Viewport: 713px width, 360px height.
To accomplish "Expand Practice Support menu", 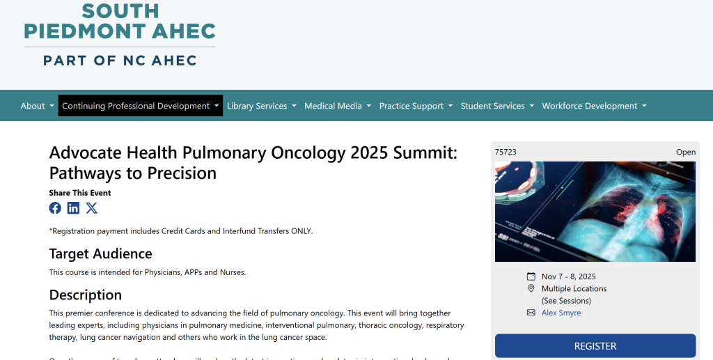I will (x=416, y=106).
